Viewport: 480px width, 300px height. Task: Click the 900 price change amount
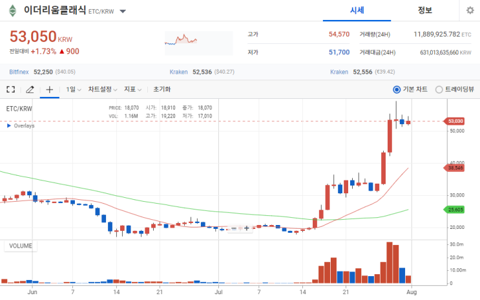[72, 52]
